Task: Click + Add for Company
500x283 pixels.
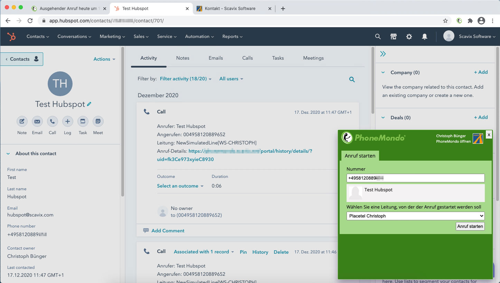Action: (481, 72)
